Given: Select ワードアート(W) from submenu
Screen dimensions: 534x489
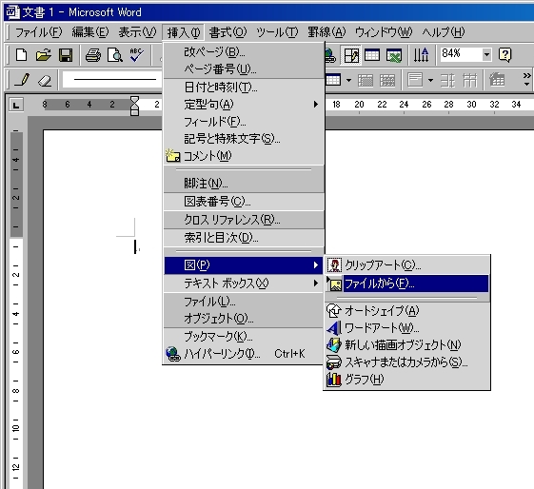Looking at the screenshot, I should (x=407, y=327).
